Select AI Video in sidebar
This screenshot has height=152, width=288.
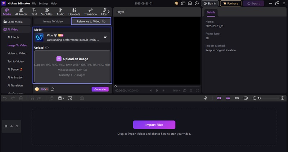16,30
